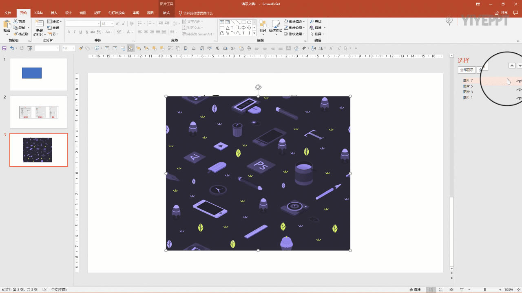Click Decrease Font Size icon
Screen dimensions: 522x293
tap(124, 24)
